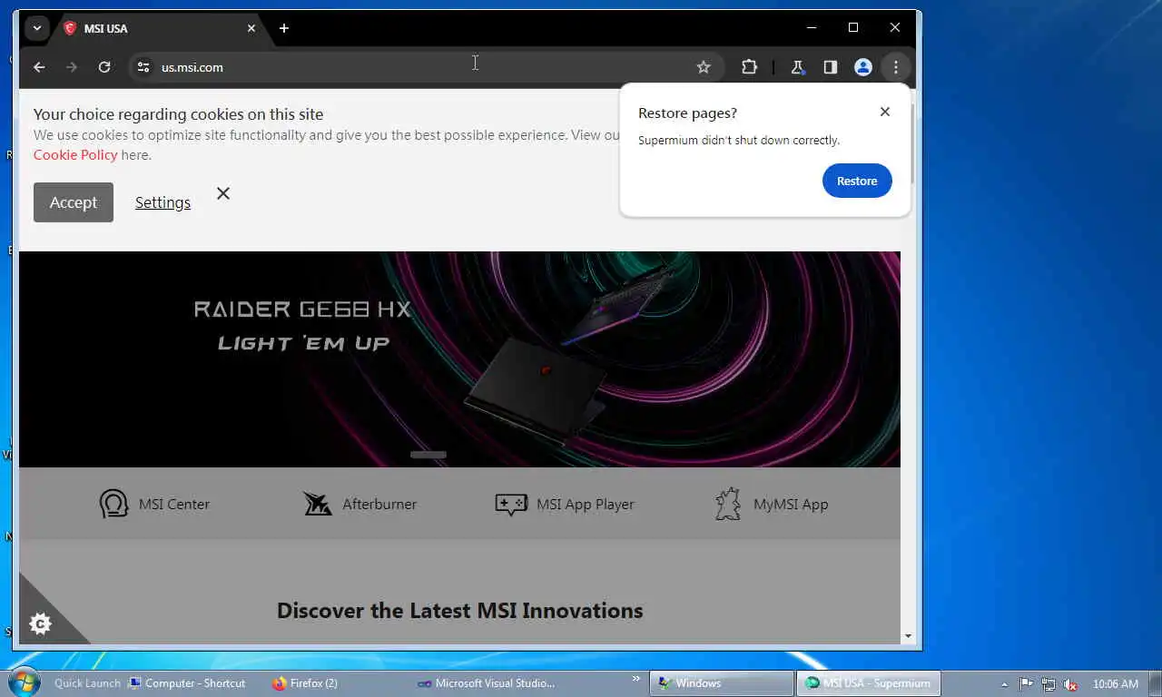
Task: Open the Extensions puzzle icon
Action: click(x=749, y=67)
